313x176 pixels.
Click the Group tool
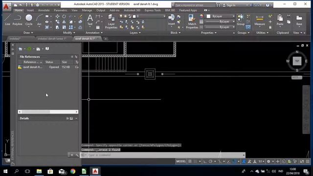click(241, 20)
